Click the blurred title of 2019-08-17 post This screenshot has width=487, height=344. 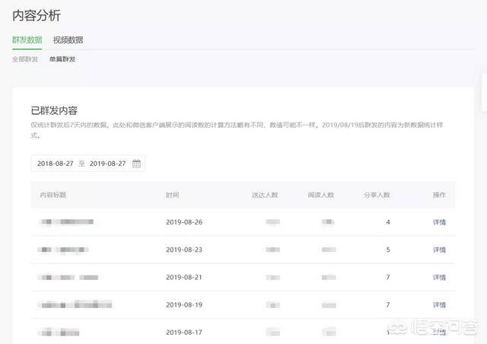coord(60,332)
